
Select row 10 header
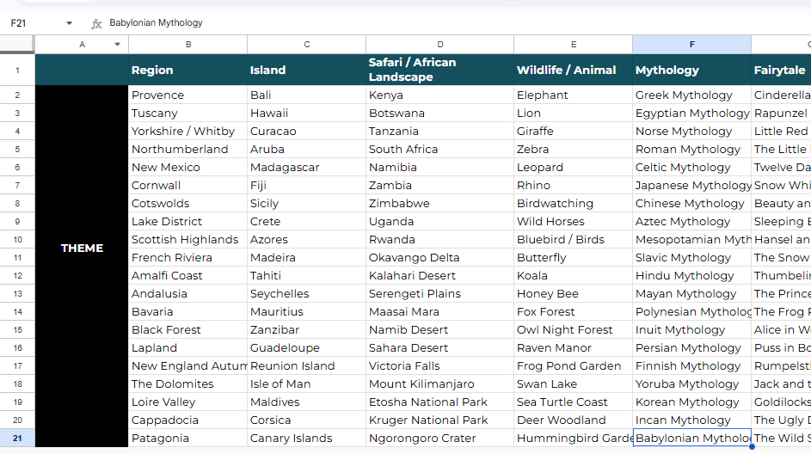[x=17, y=239]
